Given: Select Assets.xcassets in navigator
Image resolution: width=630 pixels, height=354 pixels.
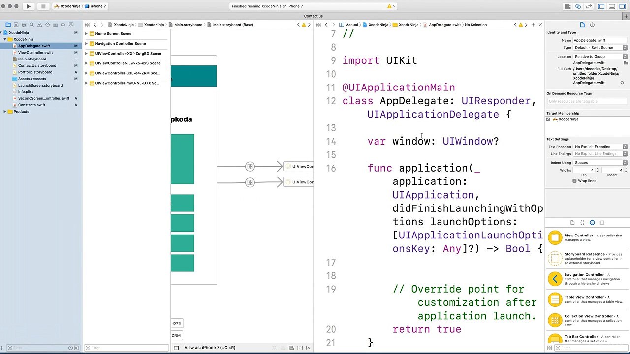Looking at the screenshot, I should click(32, 79).
